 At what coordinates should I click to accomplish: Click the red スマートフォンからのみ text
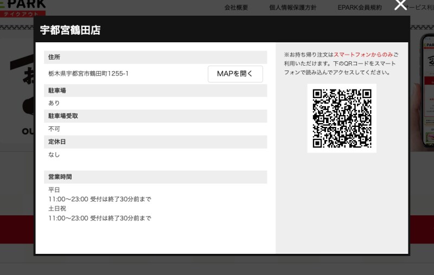coord(363,54)
